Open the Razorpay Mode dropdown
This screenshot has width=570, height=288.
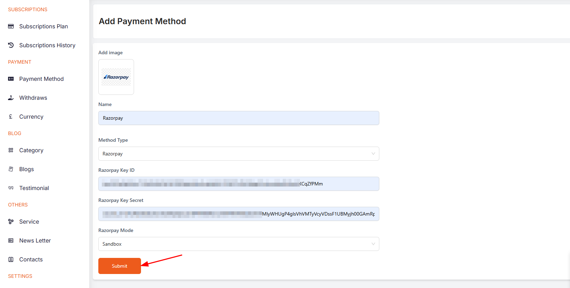(238, 244)
